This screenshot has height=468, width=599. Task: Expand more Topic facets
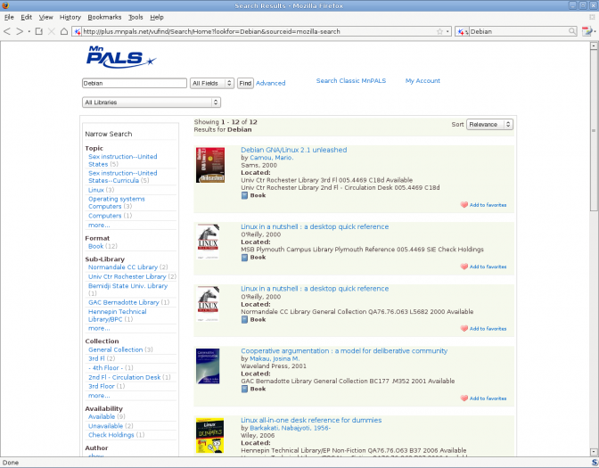[x=99, y=225]
